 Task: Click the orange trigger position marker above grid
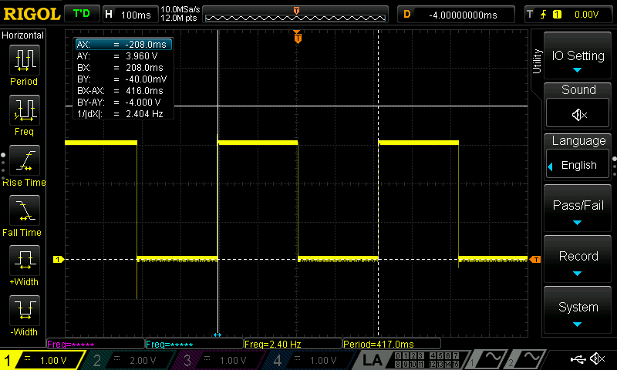(x=298, y=37)
